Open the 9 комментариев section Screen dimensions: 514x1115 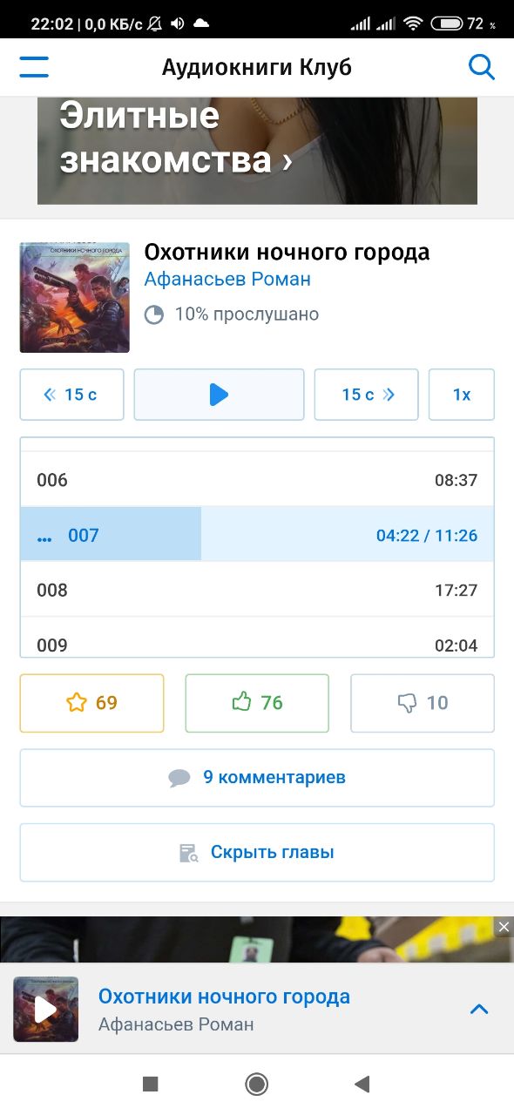click(257, 777)
